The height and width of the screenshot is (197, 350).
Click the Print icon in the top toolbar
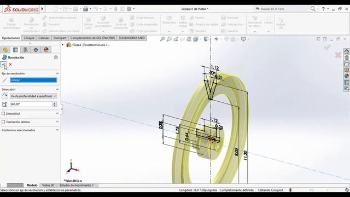(x=85, y=9)
